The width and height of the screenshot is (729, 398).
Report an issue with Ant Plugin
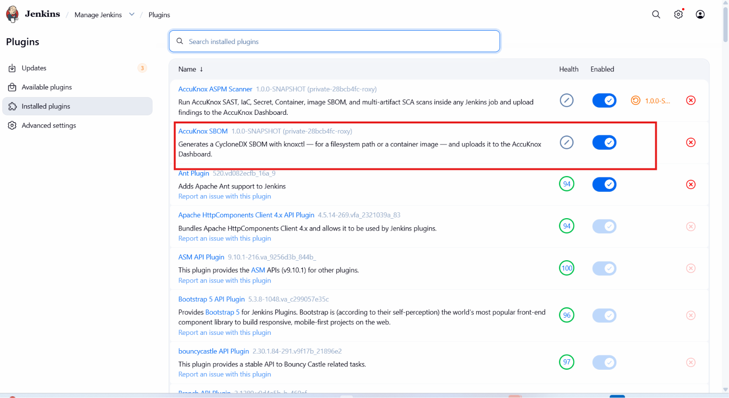point(225,197)
